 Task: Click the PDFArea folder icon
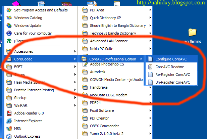[85, 10]
